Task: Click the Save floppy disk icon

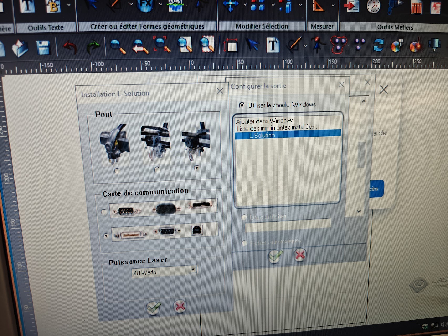Action: 43,47
